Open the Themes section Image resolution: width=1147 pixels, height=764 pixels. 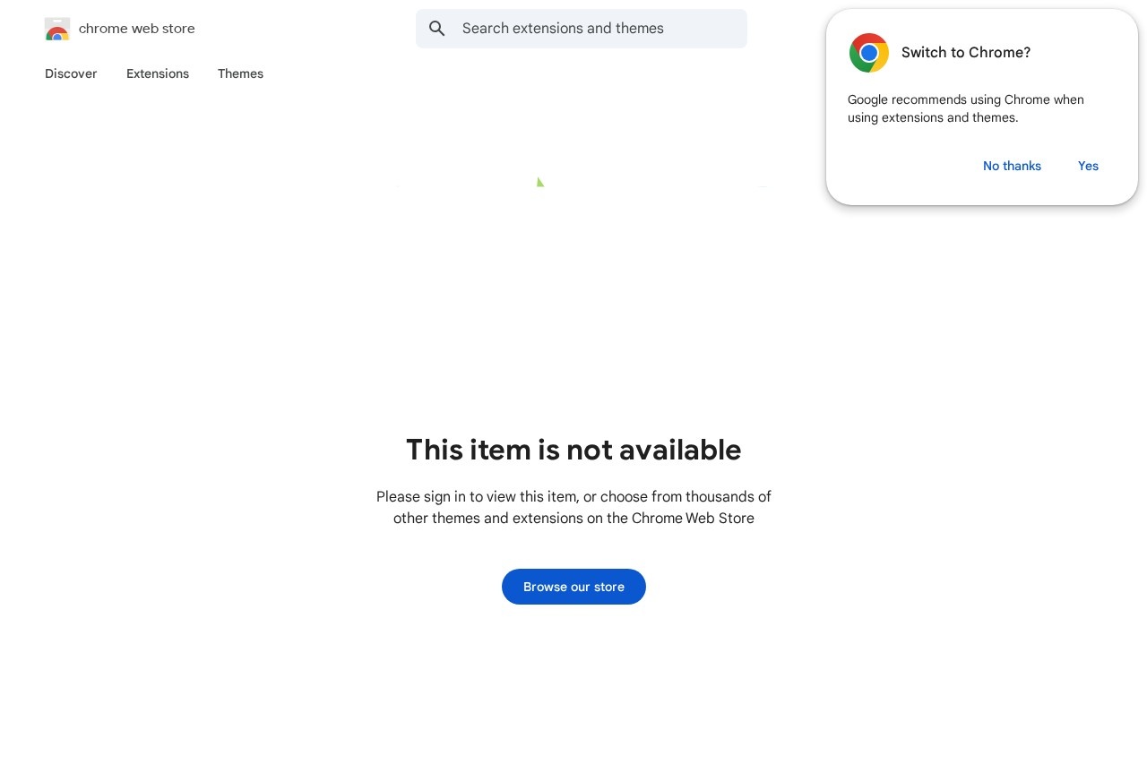[240, 73]
